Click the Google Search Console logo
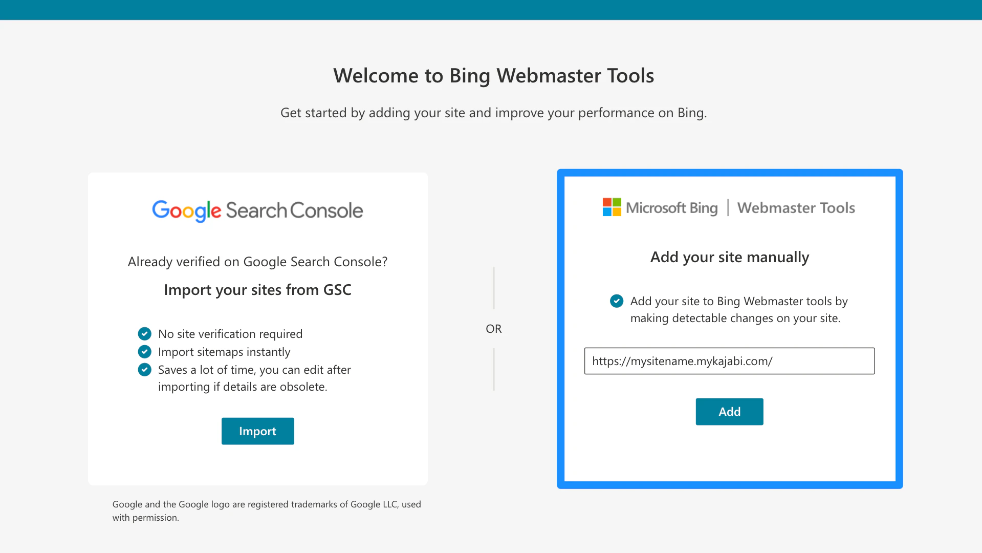 click(257, 210)
